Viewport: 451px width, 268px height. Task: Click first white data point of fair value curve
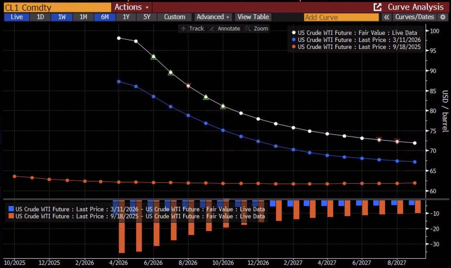tap(119, 38)
